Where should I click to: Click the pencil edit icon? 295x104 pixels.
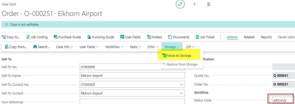pos(180,4)
